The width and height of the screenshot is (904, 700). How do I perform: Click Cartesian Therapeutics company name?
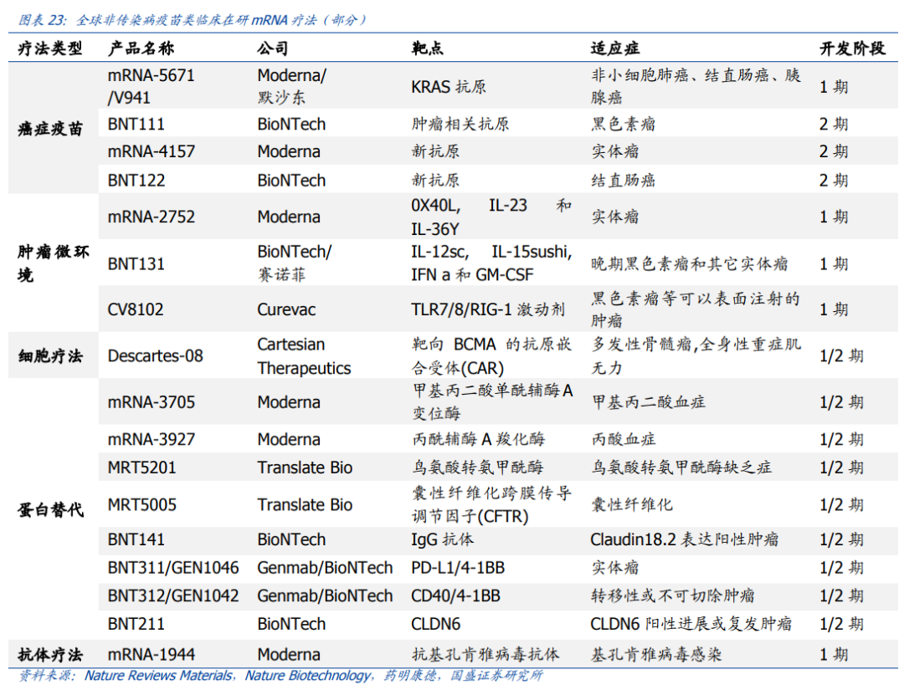click(x=304, y=356)
